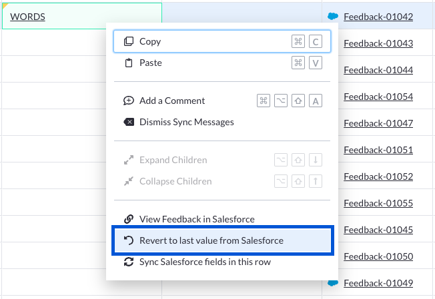435x299 pixels.
Task: Click the Dismiss Sync Messages icon
Action: pos(129,122)
